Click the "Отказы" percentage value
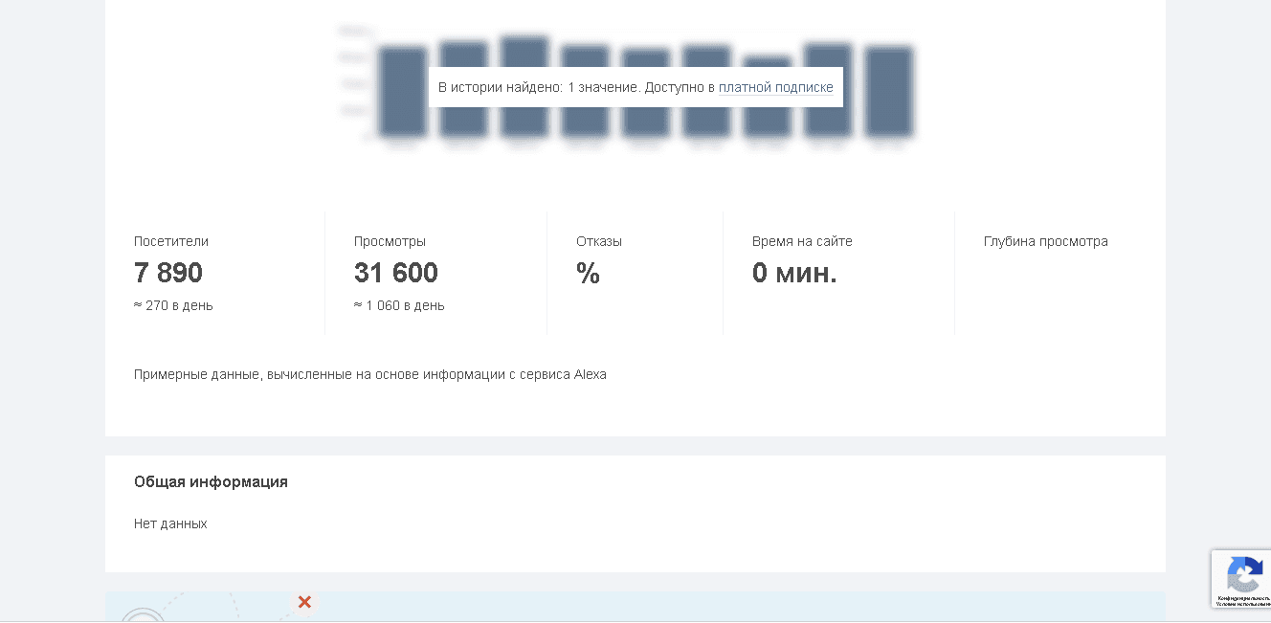Image resolution: width=1271 pixels, height=623 pixels. [x=589, y=275]
